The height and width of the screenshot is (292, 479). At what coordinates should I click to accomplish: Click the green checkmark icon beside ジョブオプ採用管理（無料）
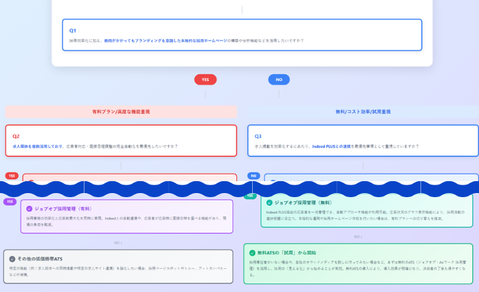coord(269,202)
